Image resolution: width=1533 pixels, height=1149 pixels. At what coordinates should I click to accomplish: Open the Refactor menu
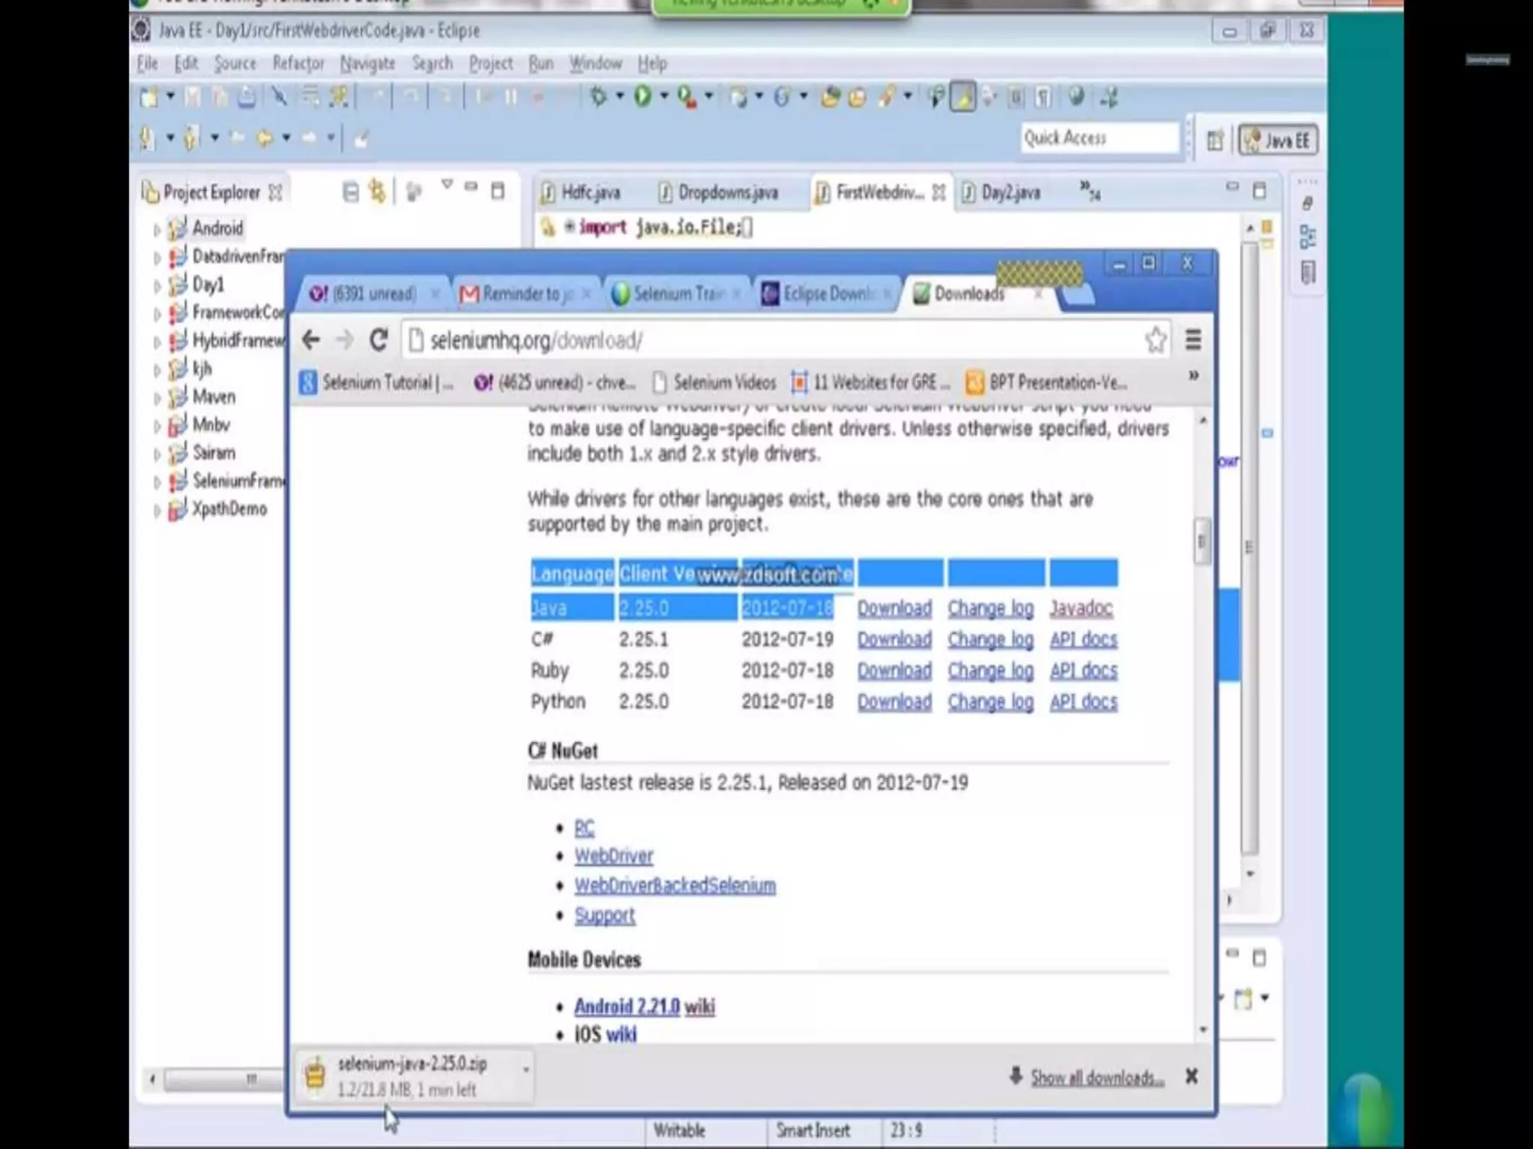click(298, 64)
